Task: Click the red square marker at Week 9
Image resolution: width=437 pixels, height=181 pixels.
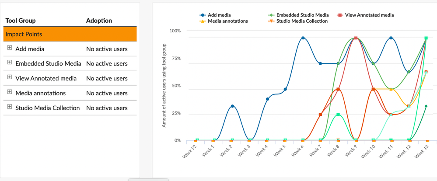Action: point(356,38)
